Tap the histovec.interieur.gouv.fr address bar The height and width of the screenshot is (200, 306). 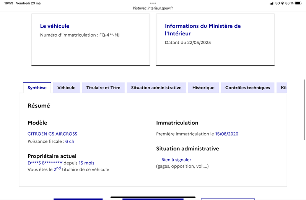[x=153, y=8]
